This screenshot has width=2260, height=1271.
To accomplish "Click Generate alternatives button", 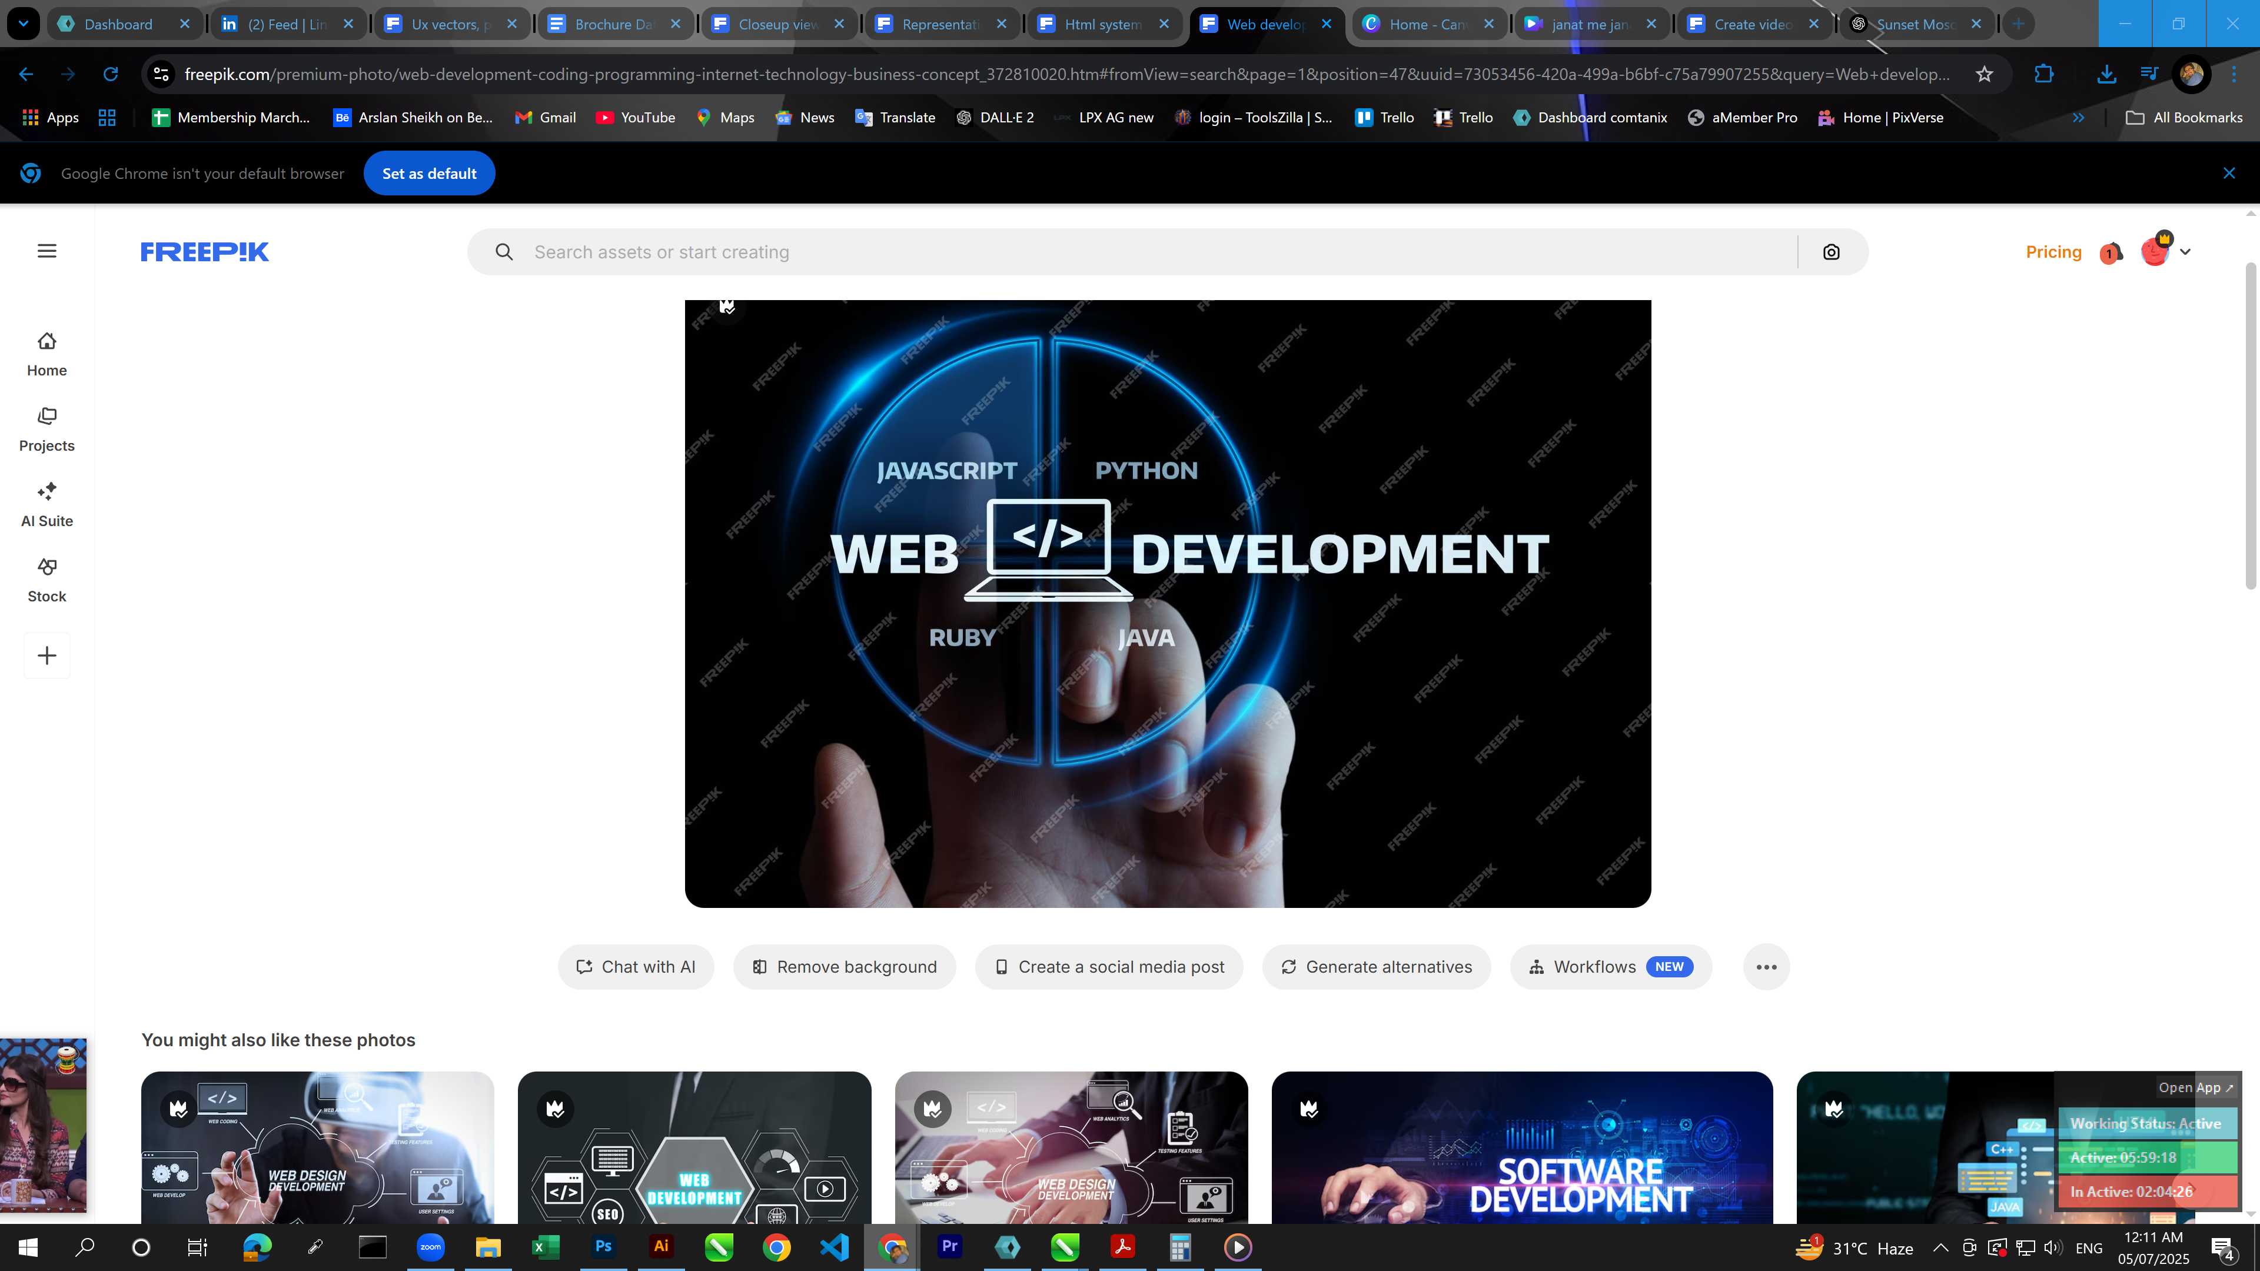I will point(1377,967).
